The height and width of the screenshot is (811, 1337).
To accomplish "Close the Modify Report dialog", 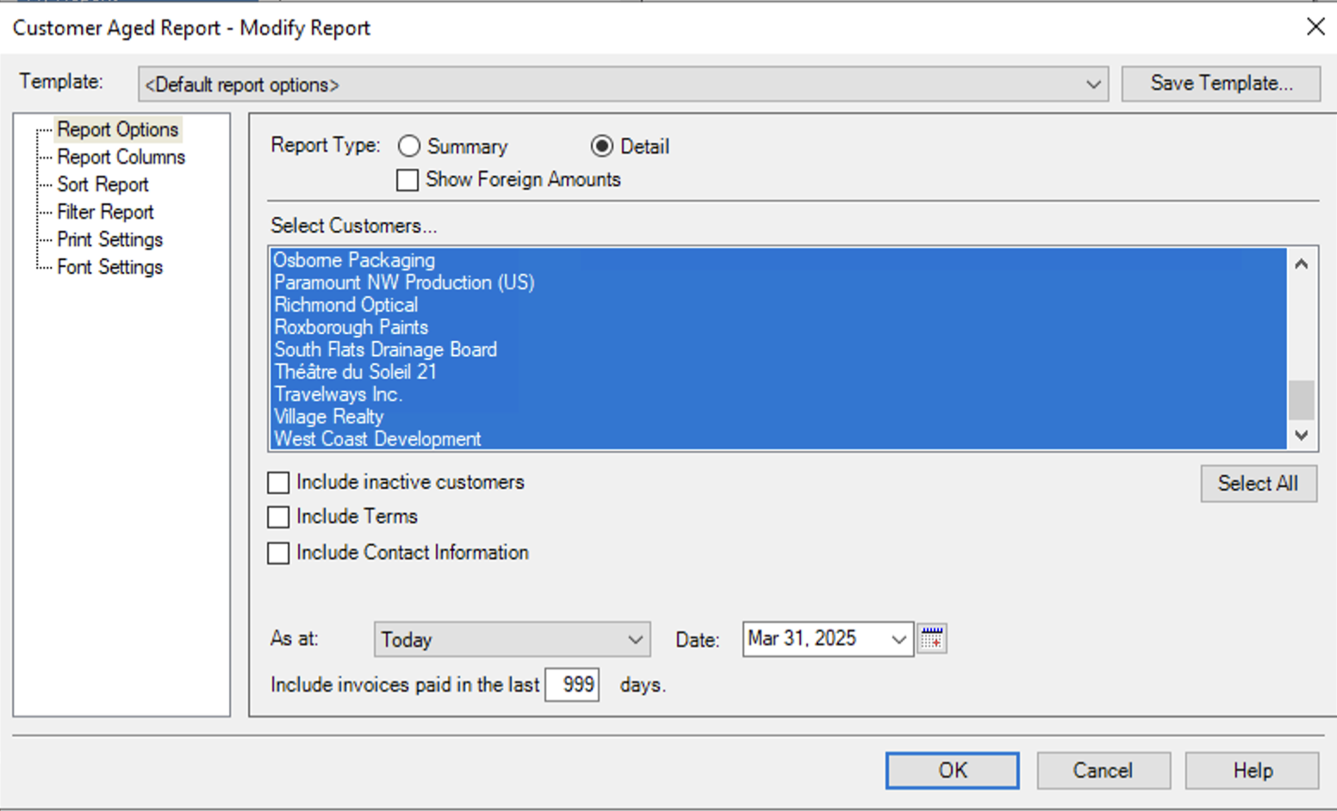I will pyautogui.click(x=1315, y=27).
